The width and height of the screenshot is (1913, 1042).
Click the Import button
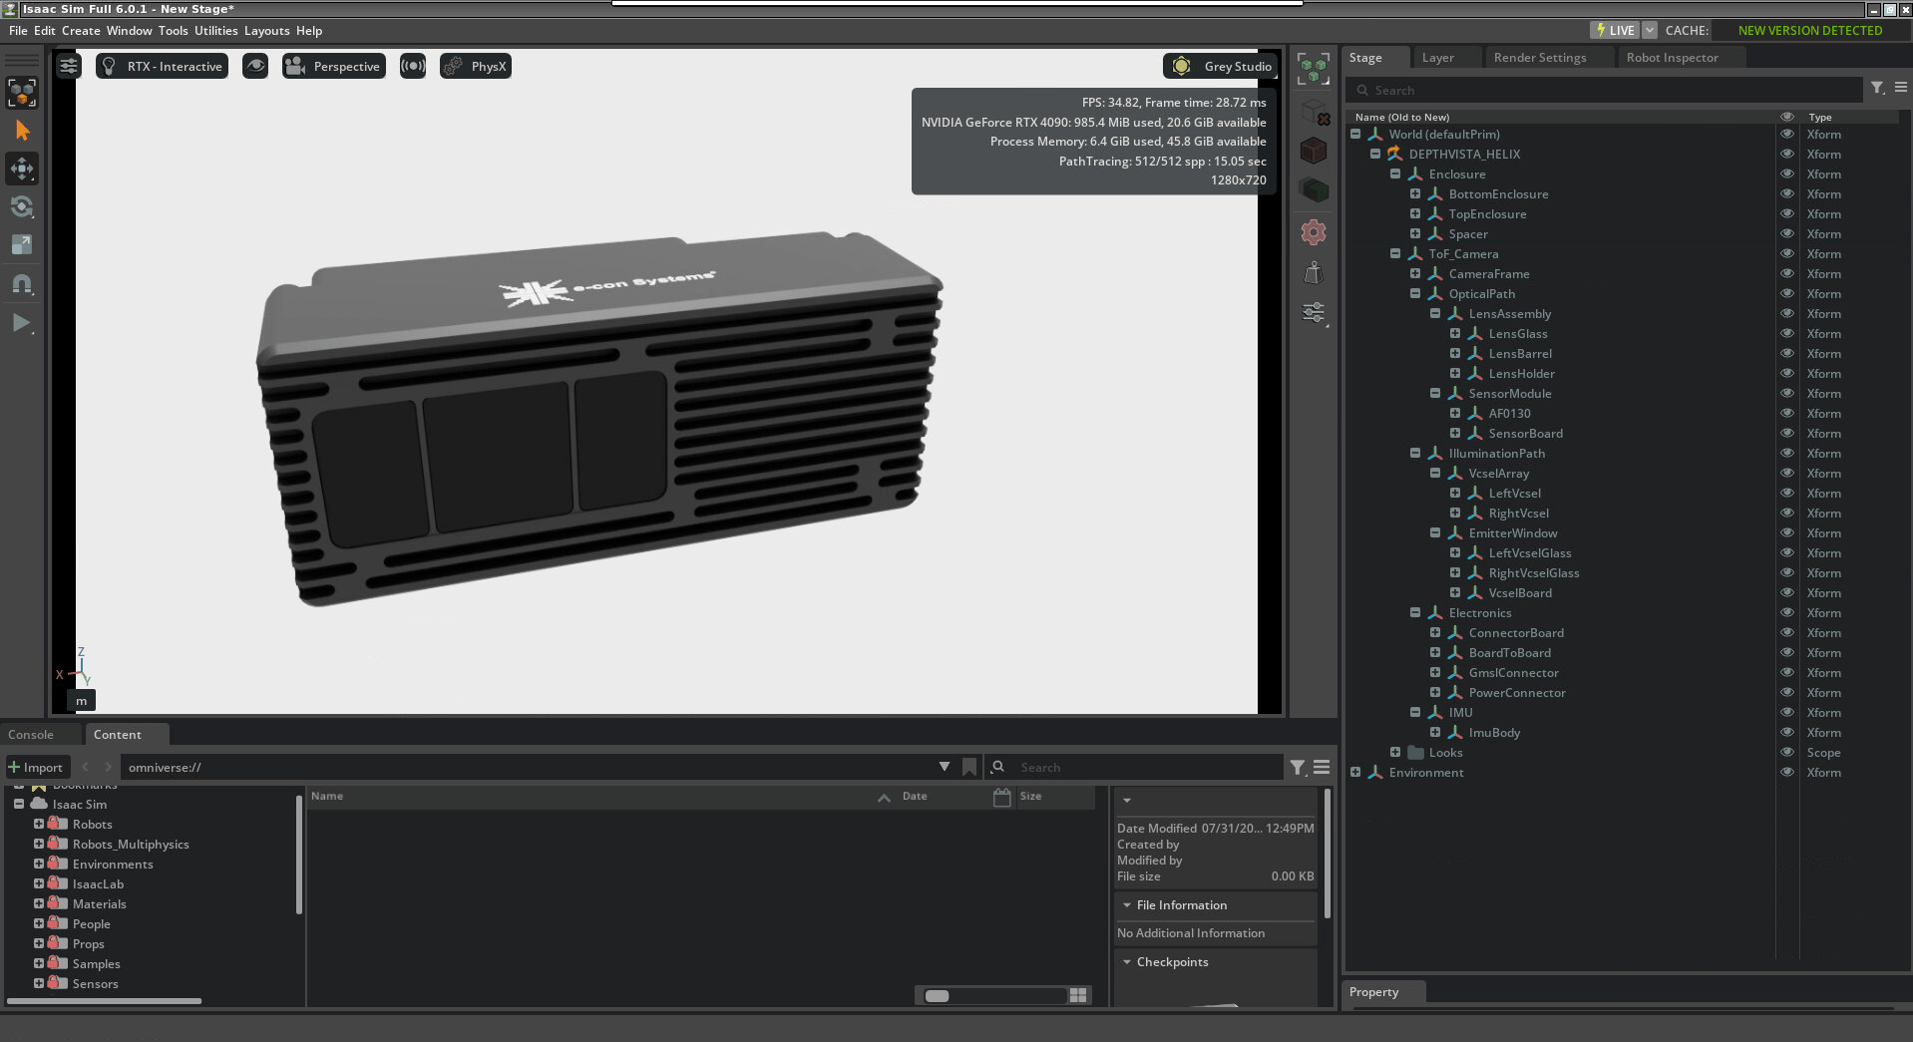click(36, 767)
